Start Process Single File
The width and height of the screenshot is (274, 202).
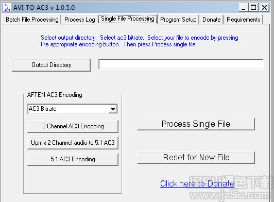[x=196, y=124]
